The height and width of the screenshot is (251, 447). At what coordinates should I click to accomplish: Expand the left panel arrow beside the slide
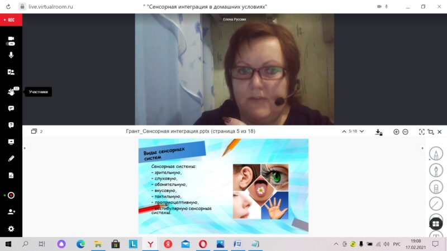click(x=25, y=148)
